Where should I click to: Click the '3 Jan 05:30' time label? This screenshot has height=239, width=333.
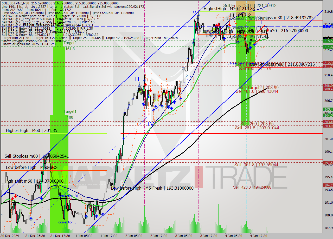pos(184,236)
